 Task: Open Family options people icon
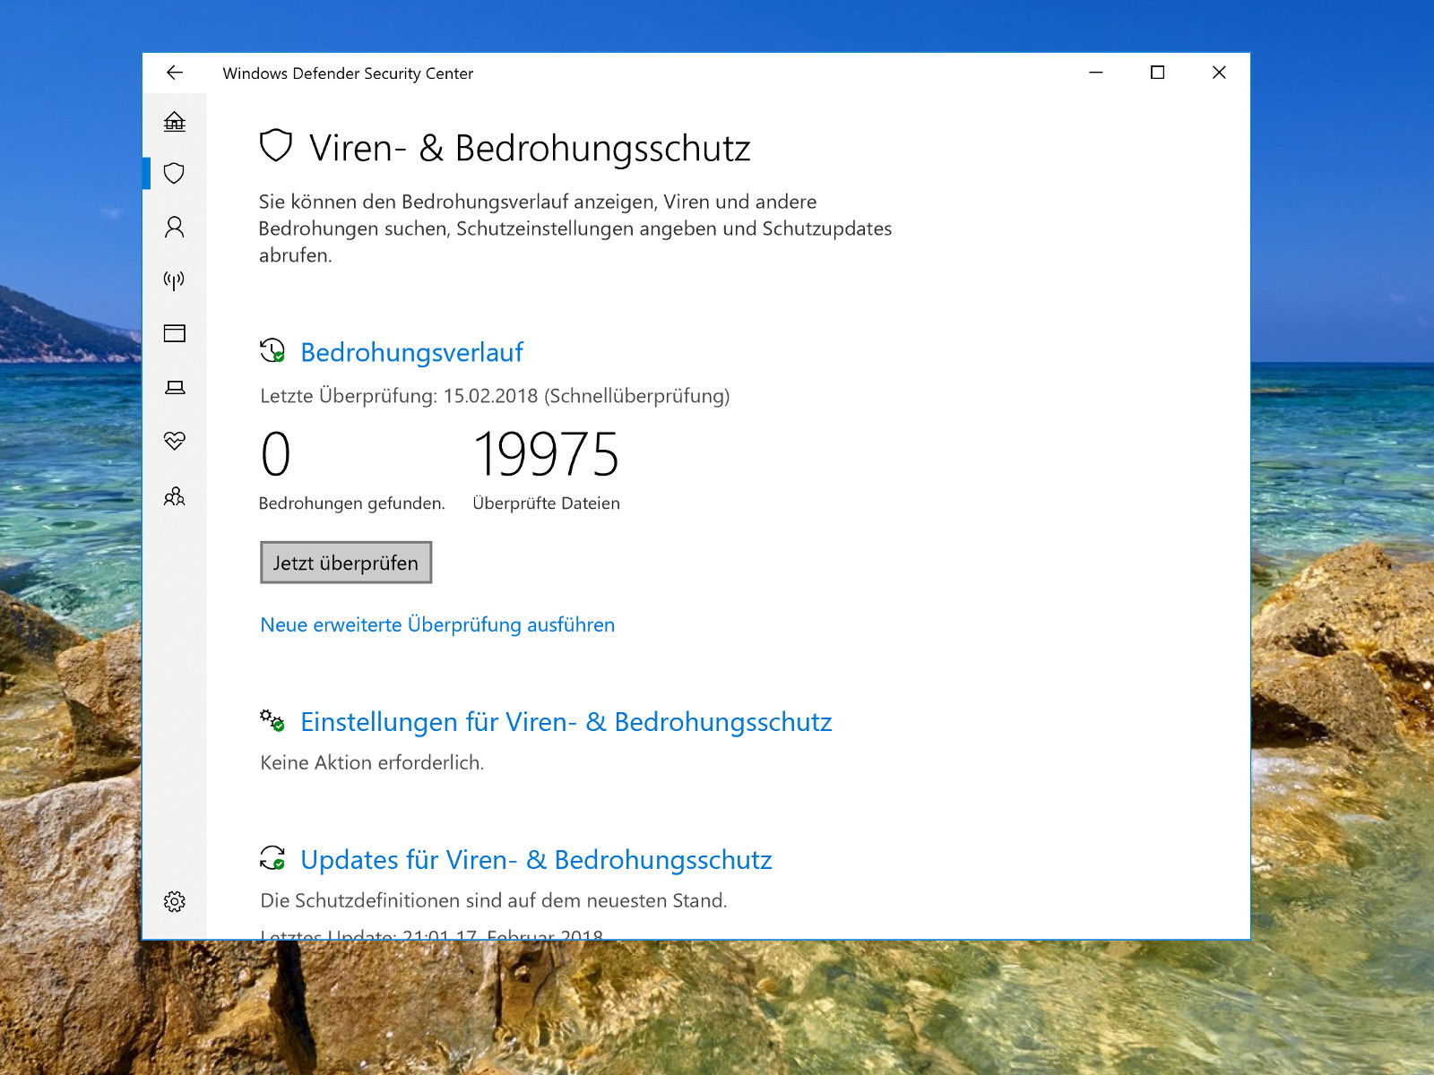[175, 495]
